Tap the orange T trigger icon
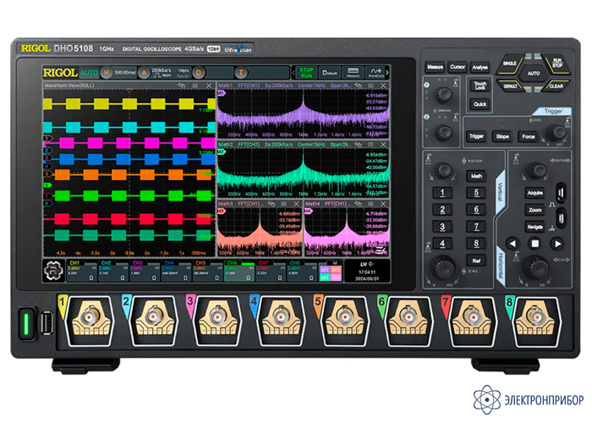Viewport: 592px width, 423px height. click(241, 72)
